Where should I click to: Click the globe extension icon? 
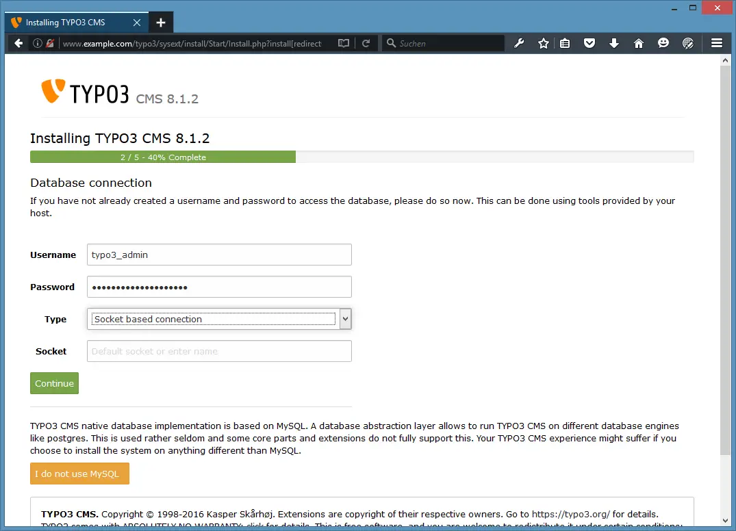coord(687,44)
